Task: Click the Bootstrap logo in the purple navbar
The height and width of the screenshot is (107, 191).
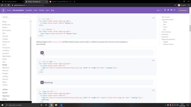Action: 3,10
